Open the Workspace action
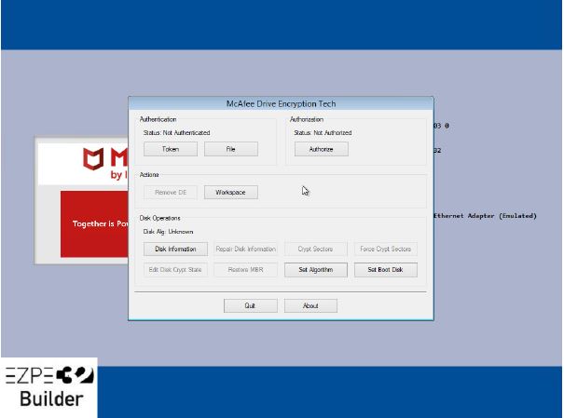Viewport: 564px width, 418px height. (x=231, y=192)
